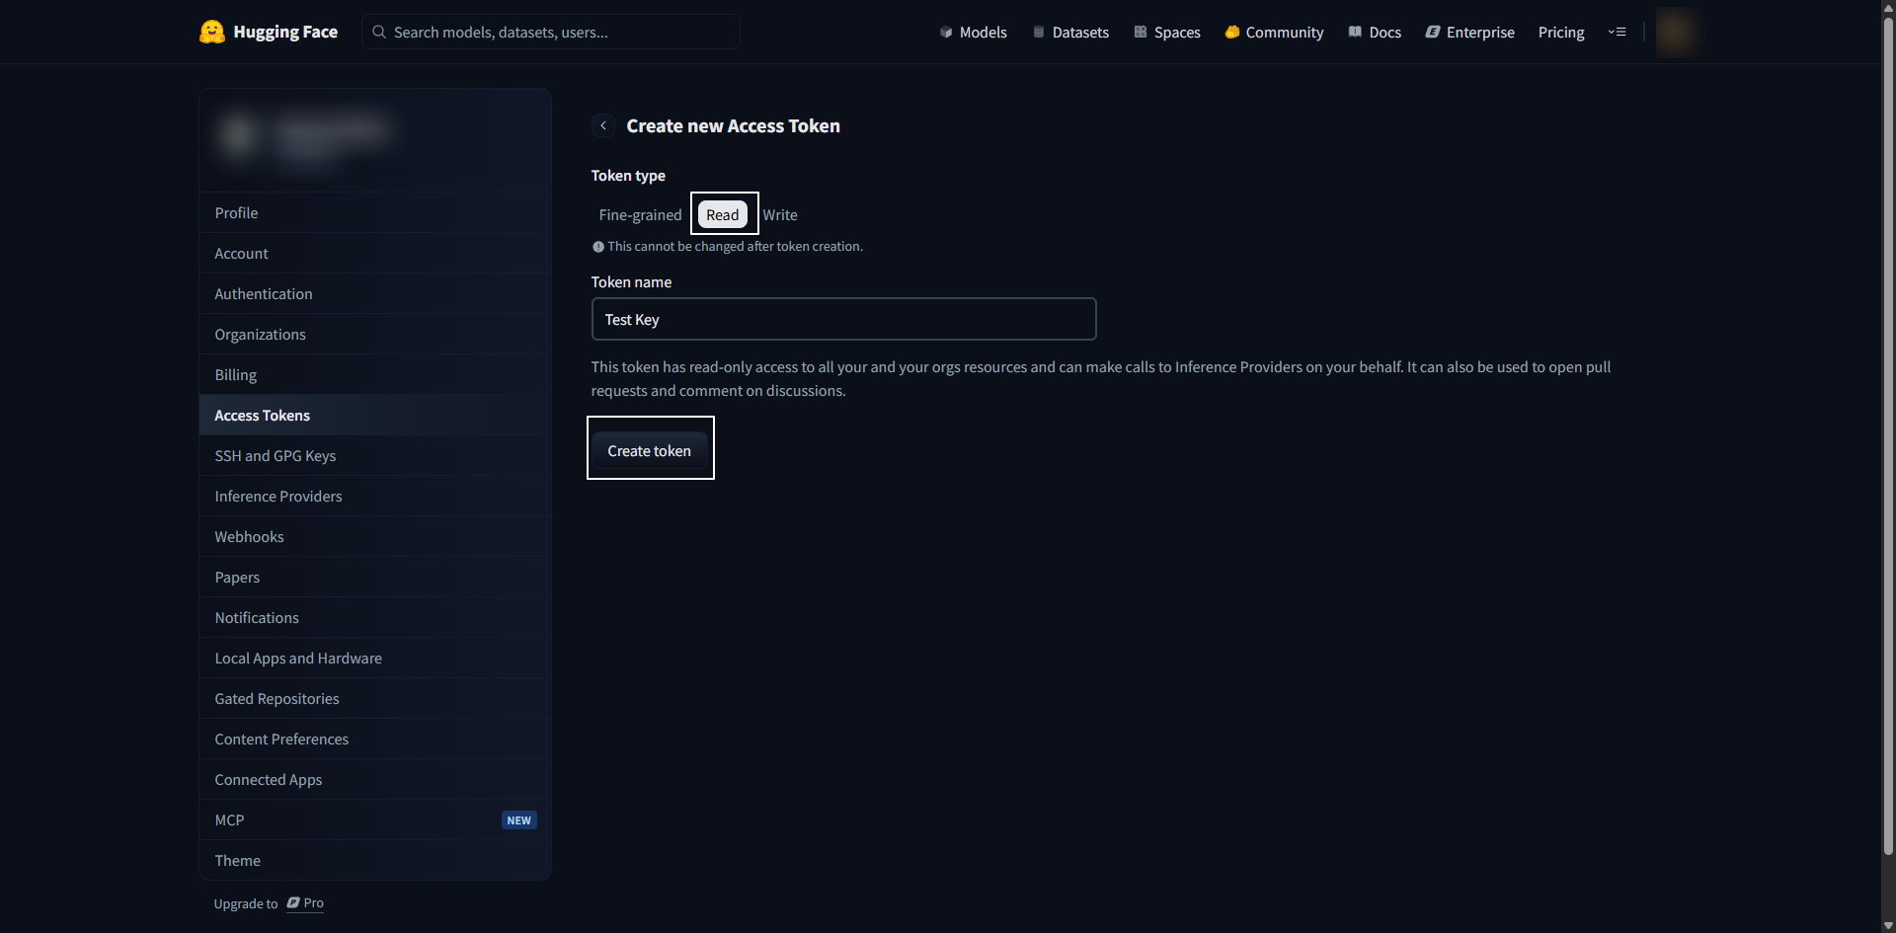Click the Enterprise icon in navbar
1896x933 pixels.
point(1433,32)
